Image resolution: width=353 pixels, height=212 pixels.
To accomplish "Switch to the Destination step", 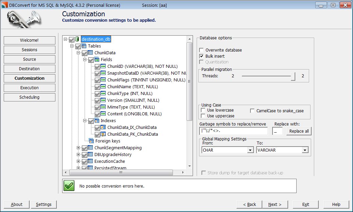I will [x=30, y=69].
